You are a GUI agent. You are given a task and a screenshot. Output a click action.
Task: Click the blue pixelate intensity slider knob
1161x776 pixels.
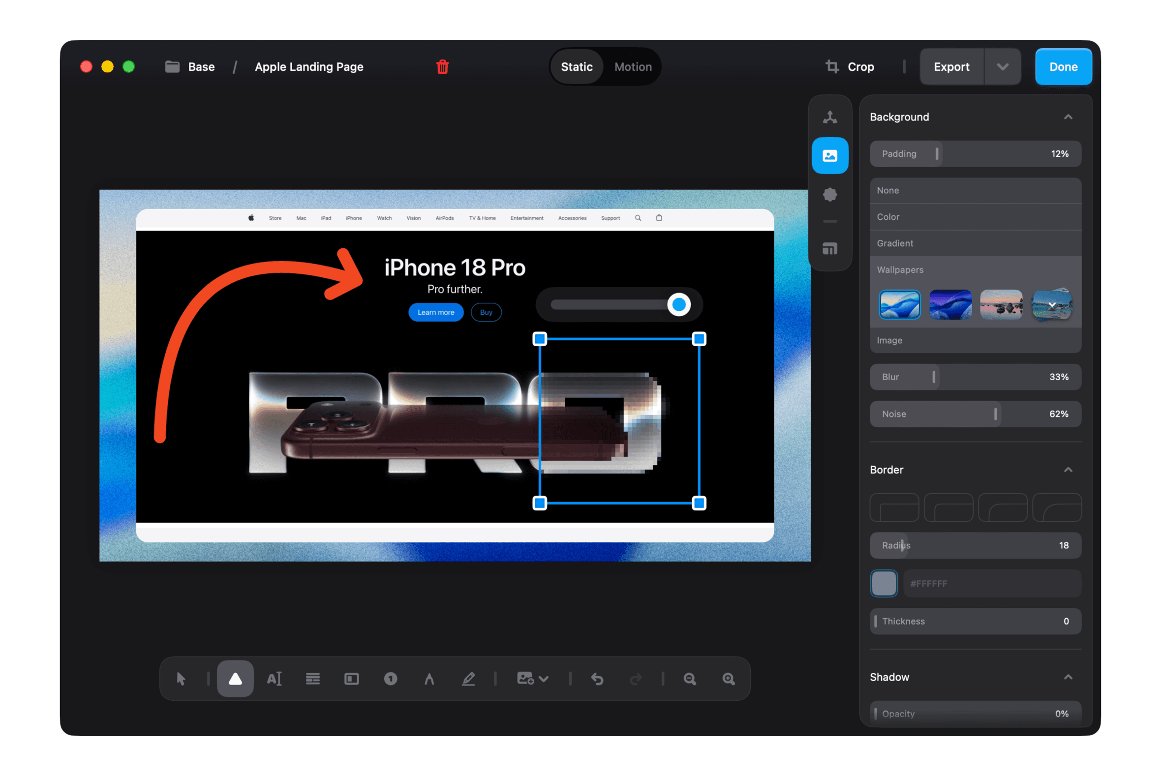[678, 304]
